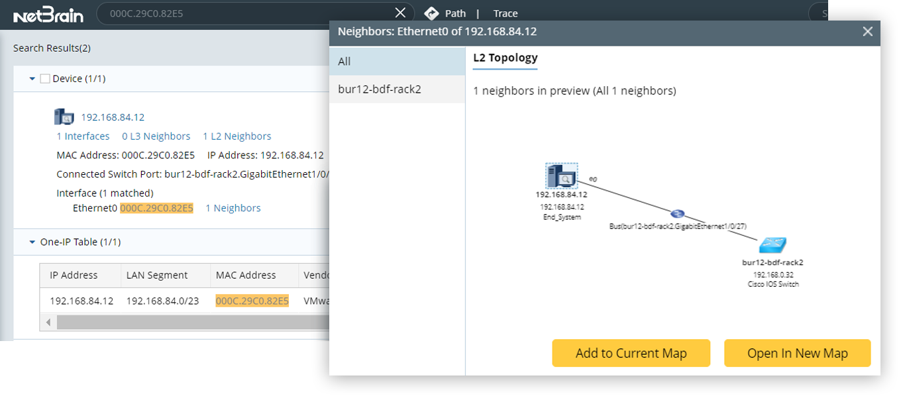Open the Trace menu item
905x400 pixels.
pyautogui.click(x=505, y=13)
